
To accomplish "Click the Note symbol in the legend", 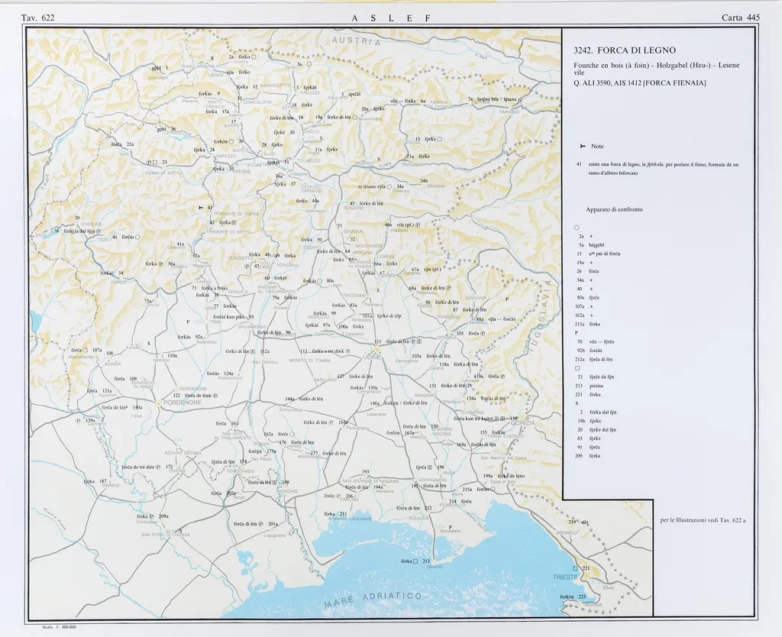I will (583, 146).
